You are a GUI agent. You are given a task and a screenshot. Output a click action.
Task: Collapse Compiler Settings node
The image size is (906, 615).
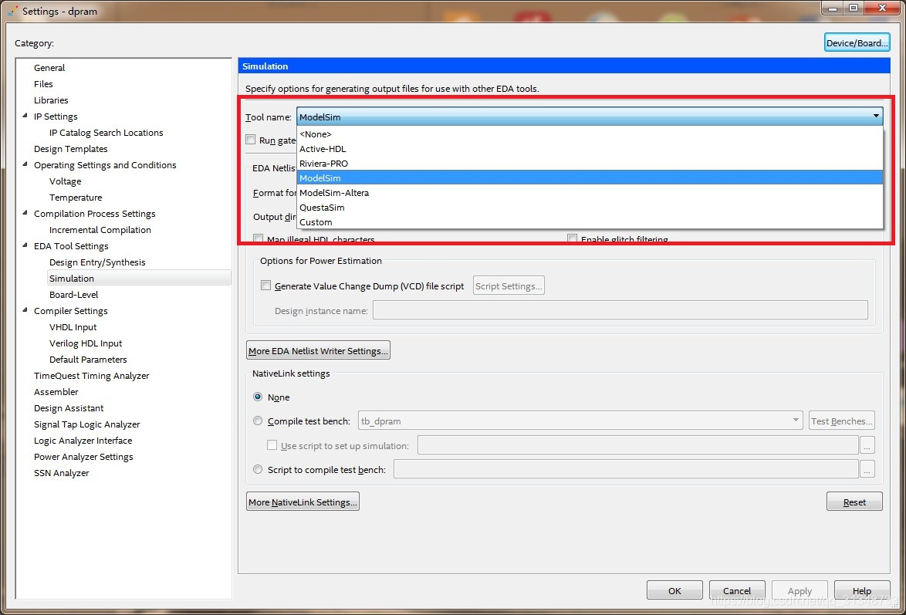coord(24,309)
